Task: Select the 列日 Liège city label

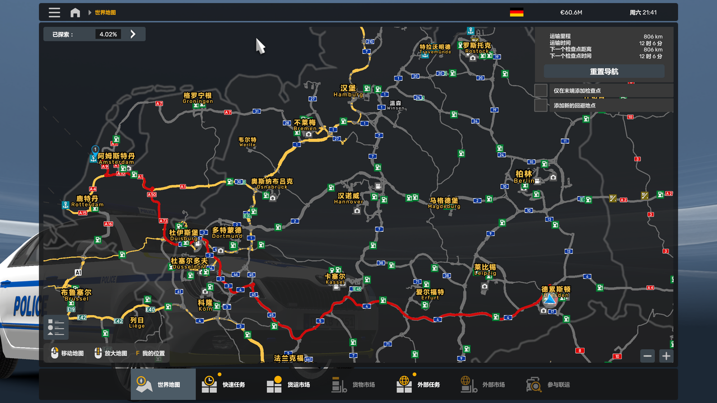Action: tap(137, 322)
